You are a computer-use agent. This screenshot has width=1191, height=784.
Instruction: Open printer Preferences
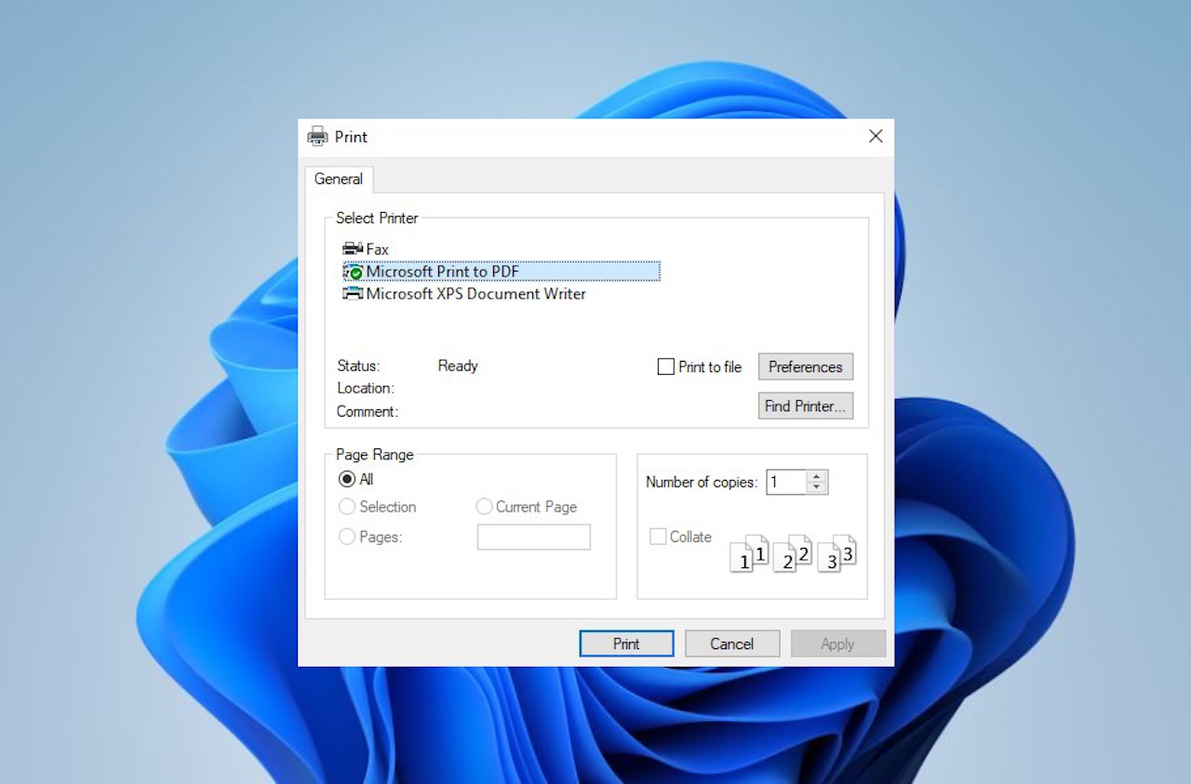coord(806,366)
